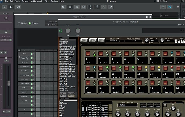Open the three-dot menu on Kick row
Image resolution: width=185 pixels, height=117 pixels.
[35, 54]
